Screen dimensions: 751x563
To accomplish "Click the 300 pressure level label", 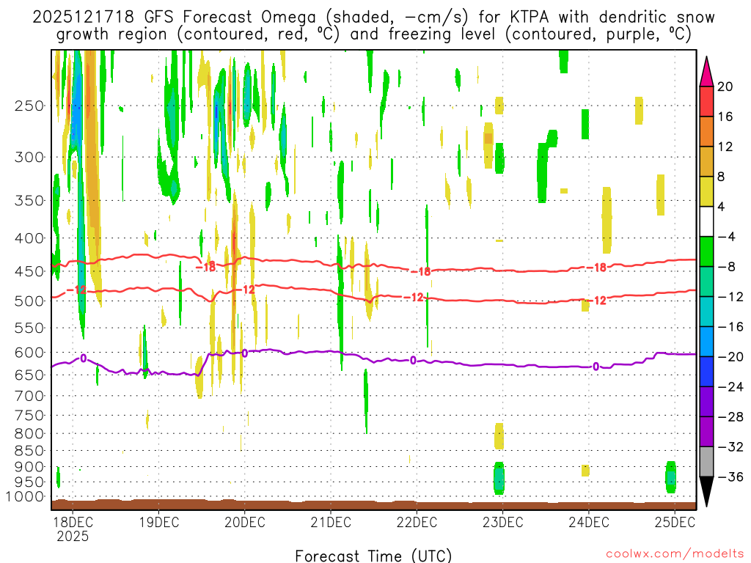I will pyautogui.click(x=29, y=157).
